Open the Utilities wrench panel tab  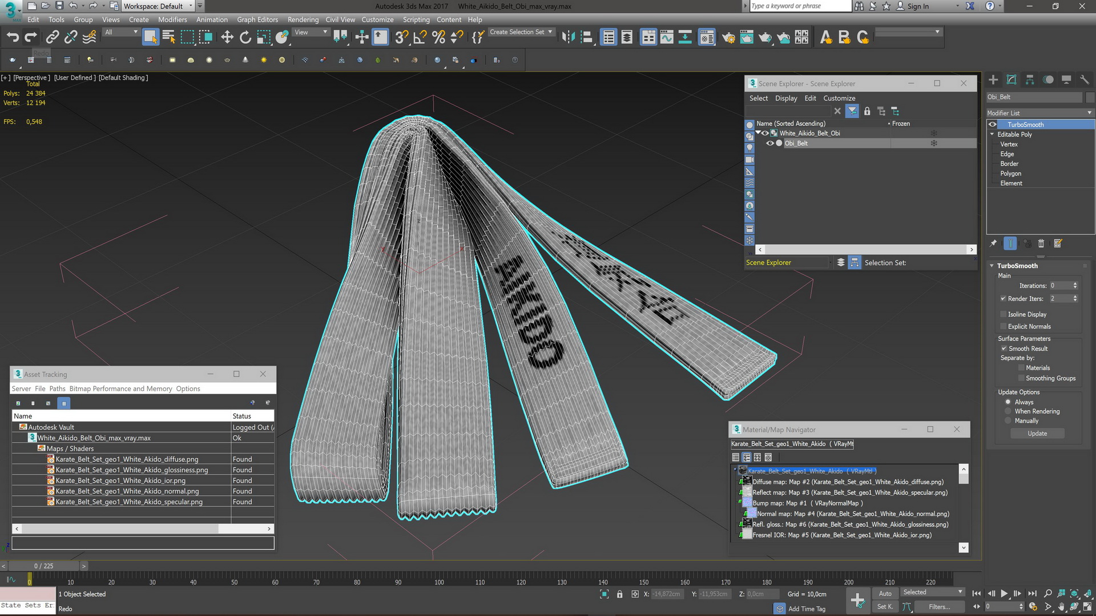1085,80
